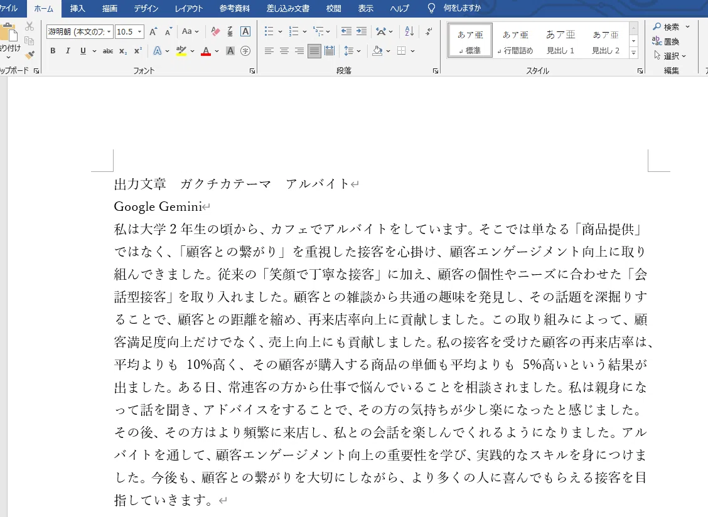Viewport: 708px width, 517px height.
Task: Toggle underline formatting
Action: [x=83, y=51]
